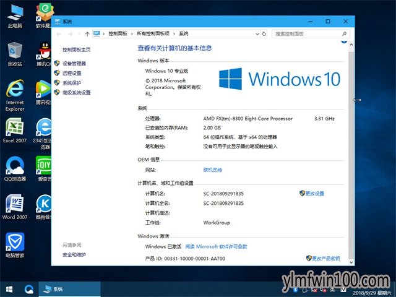Open 设备管理器 link
Screen dimensions: 396x297
click(74, 63)
